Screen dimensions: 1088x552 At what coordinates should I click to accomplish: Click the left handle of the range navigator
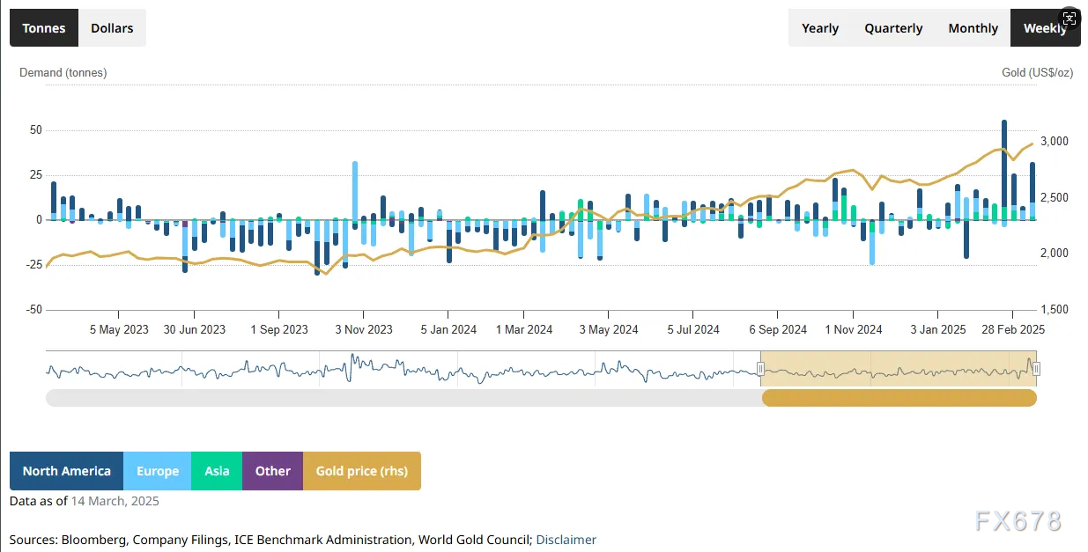(x=760, y=369)
